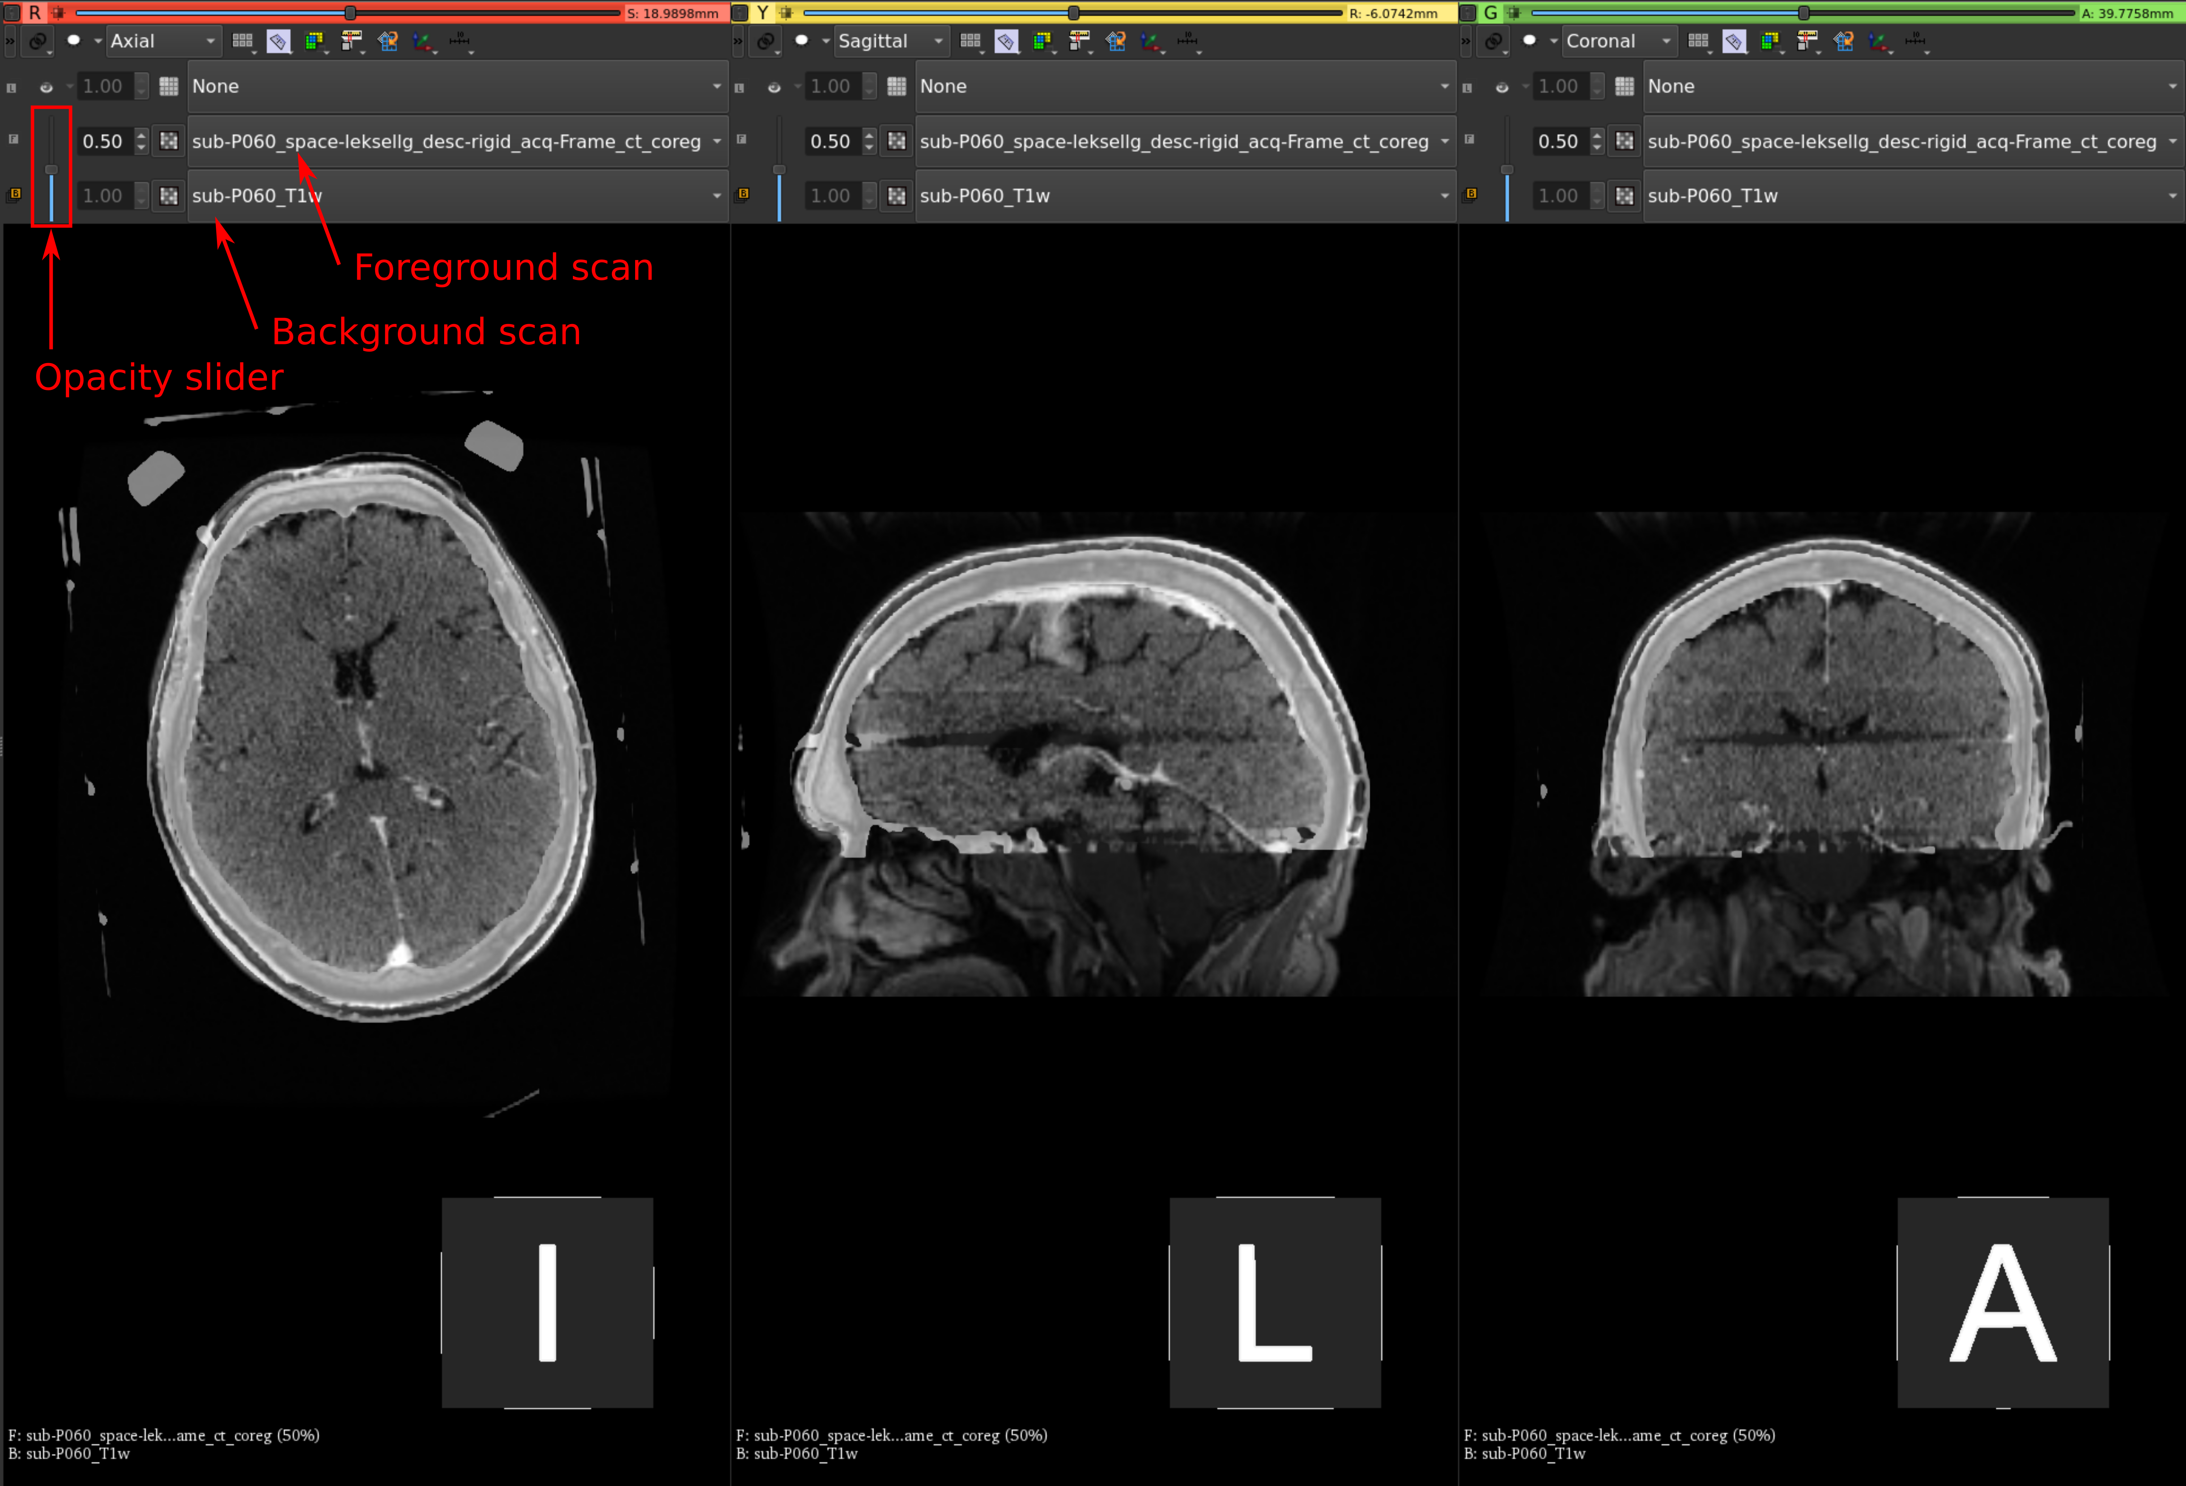The width and height of the screenshot is (2186, 1486).
Task: Click the Axial slice offset slider handle
Action: point(350,13)
